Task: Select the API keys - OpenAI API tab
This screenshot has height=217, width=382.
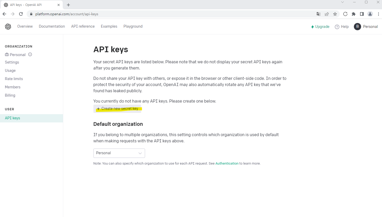Action: pyautogui.click(x=31, y=5)
